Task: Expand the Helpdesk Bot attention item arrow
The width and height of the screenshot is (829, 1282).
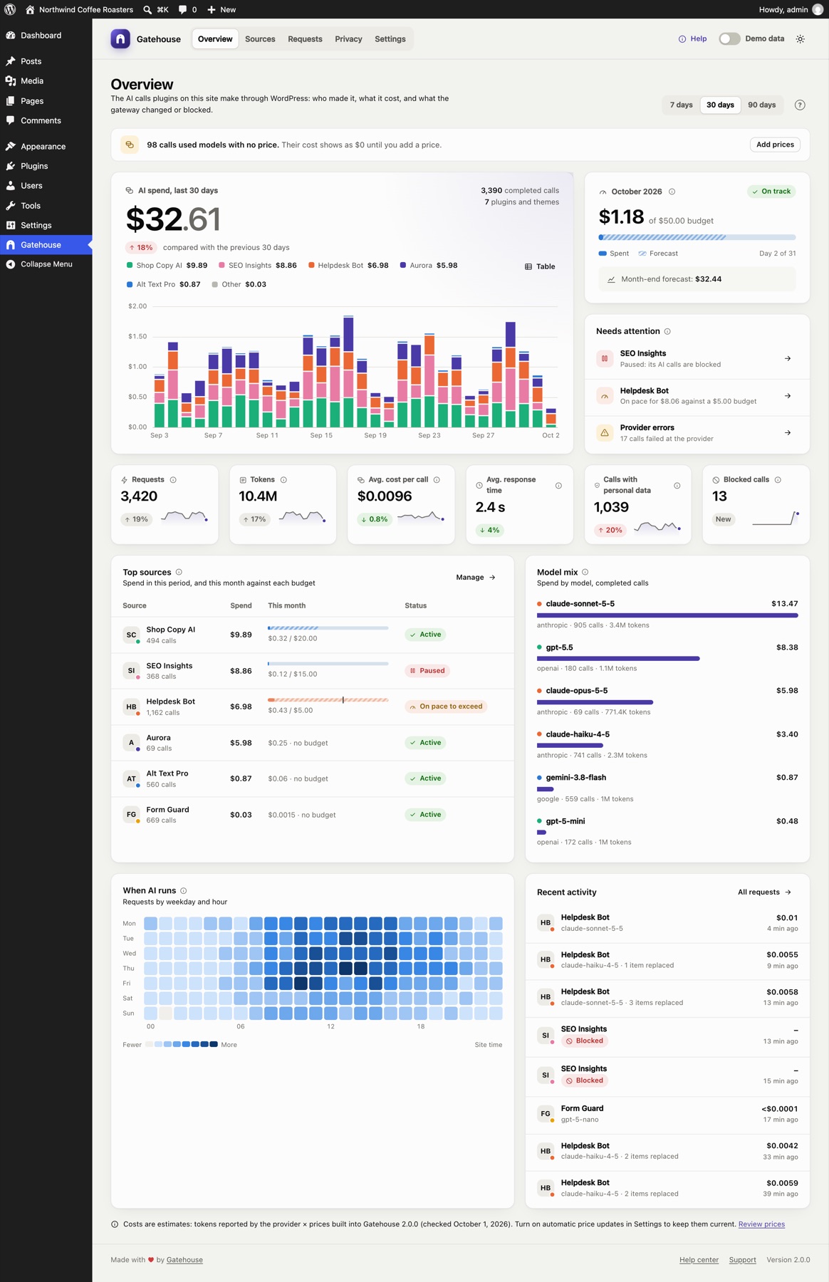Action: (788, 395)
